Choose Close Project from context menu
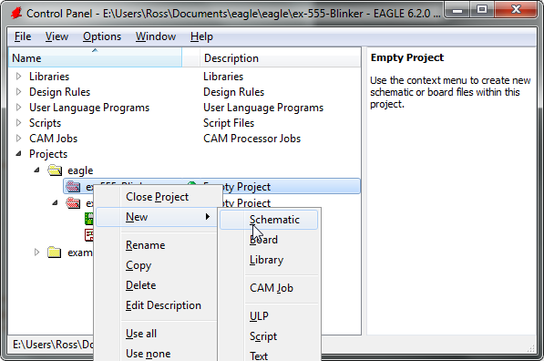 [157, 197]
